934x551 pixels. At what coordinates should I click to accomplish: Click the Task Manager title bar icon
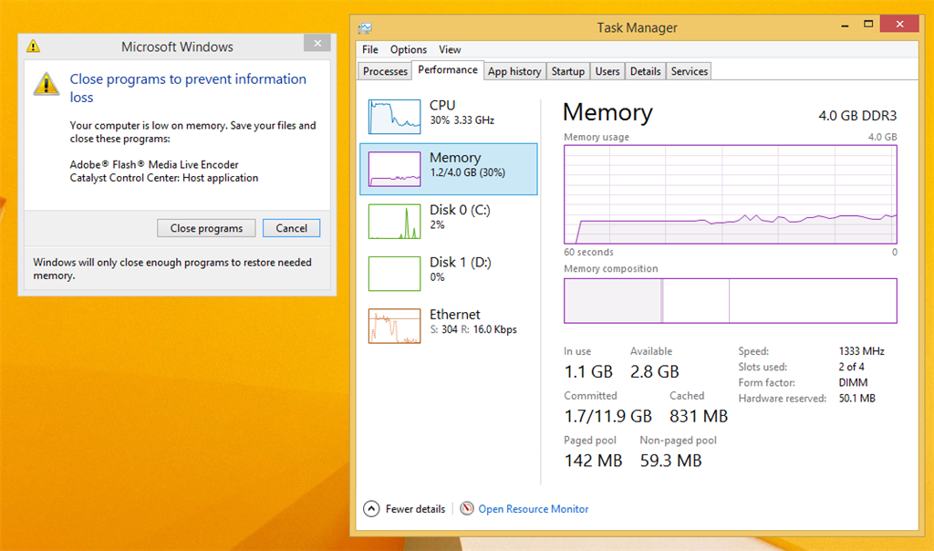367,27
